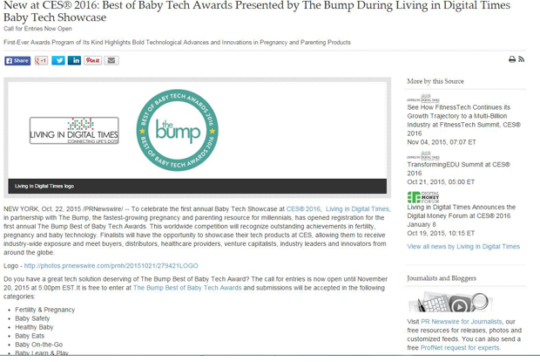This screenshot has width=540, height=362.
Task: Open Digital Money Forum announcement story
Action: tap(461, 215)
